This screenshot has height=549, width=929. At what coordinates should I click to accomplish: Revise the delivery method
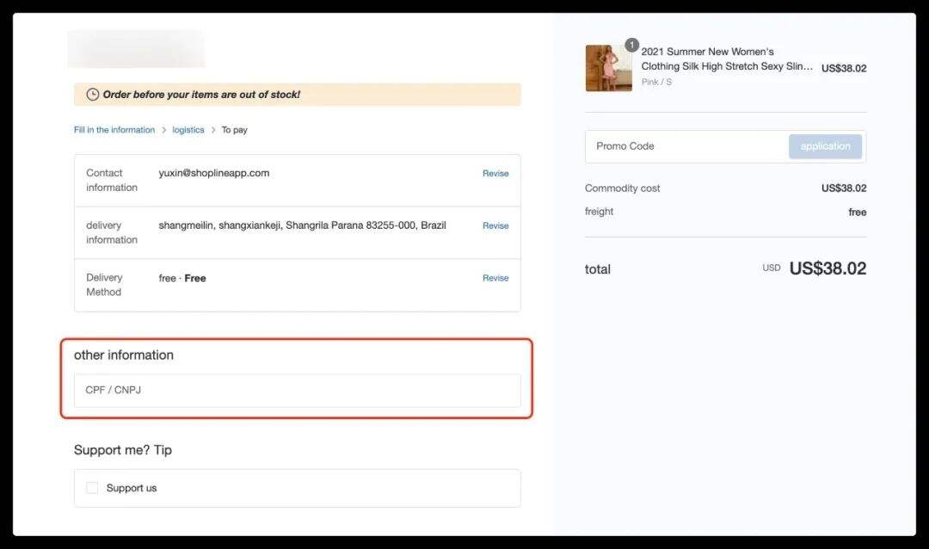(495, 278)
